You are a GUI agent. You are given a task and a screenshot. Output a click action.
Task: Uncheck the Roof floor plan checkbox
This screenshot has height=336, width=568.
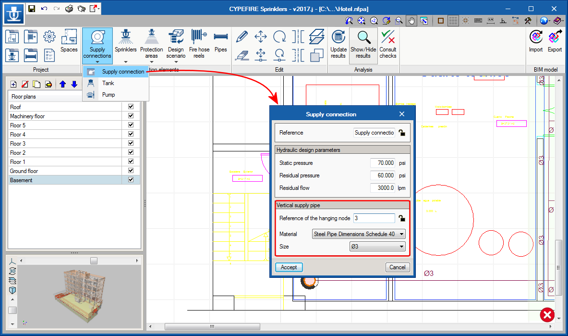coord(131,107)
